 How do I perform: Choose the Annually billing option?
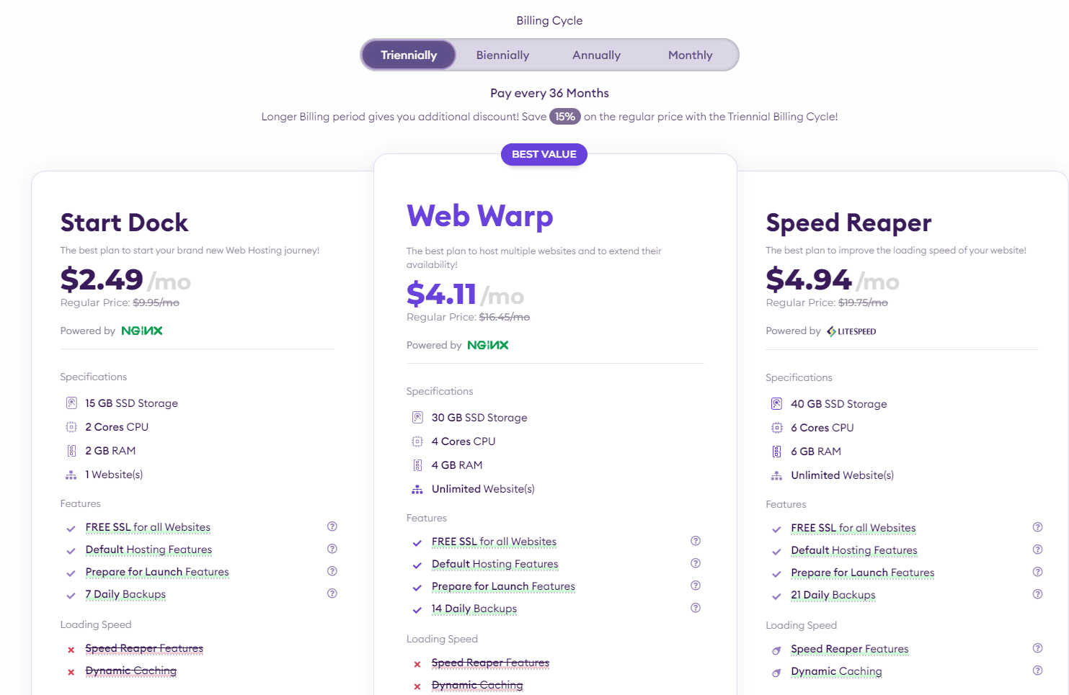(596, 55)
